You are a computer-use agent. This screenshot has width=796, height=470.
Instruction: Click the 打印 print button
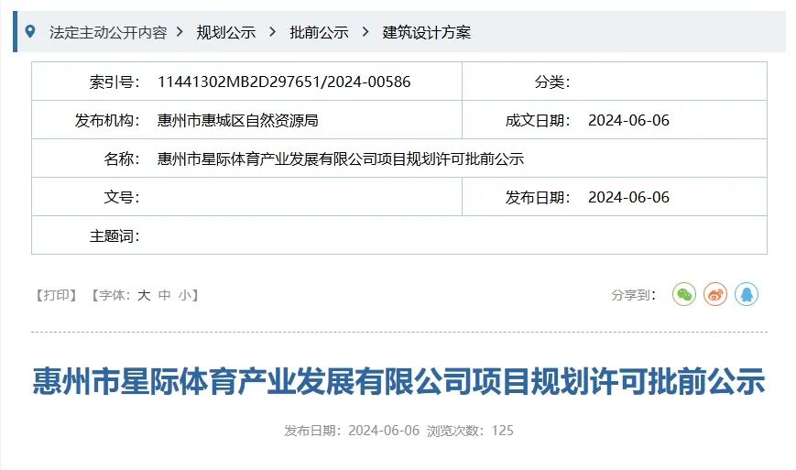56,295
